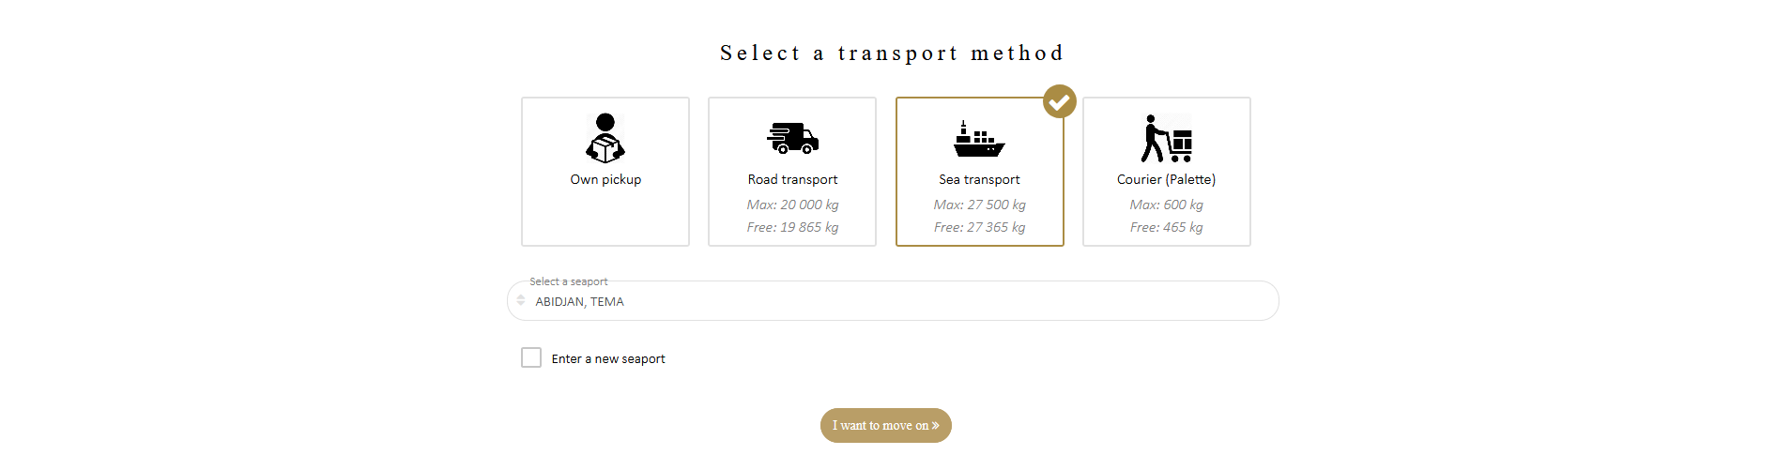1792x455 pixels.
Task: Tick the Enter a new seaport checkbox
Action: [x=531, y=357]
